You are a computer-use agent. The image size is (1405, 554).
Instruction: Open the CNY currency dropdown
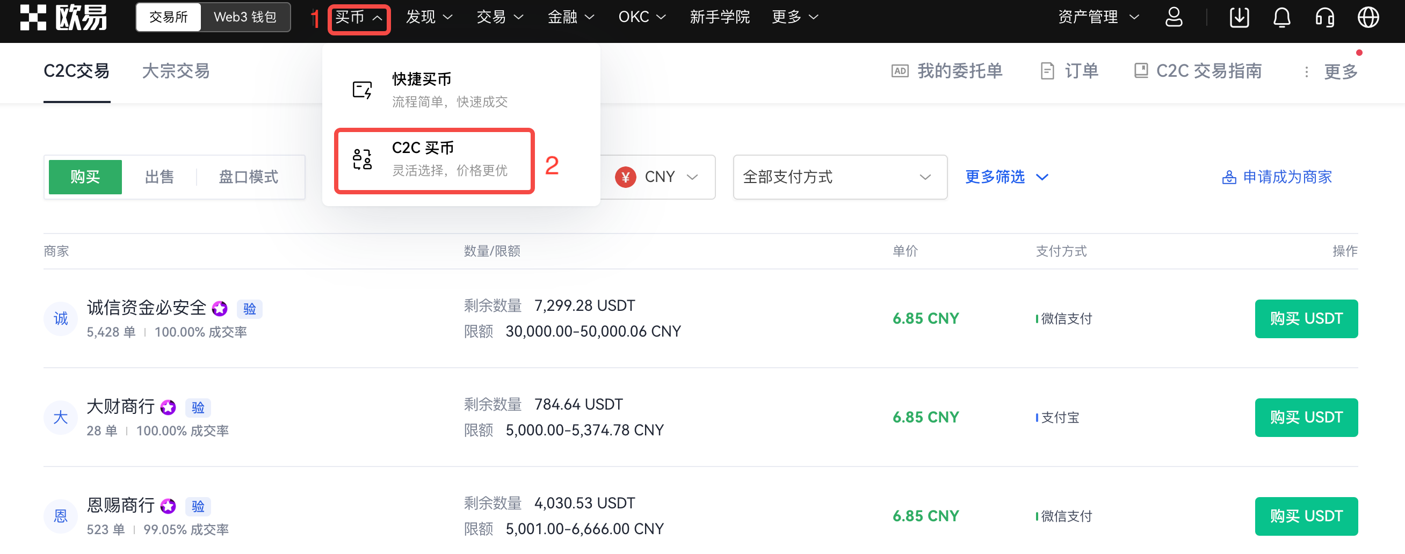(658, 177)
